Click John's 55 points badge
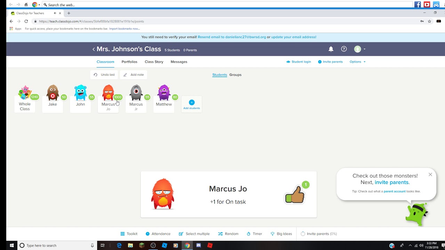 (91, 97)
